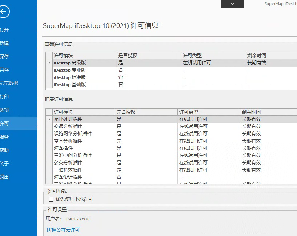This screenshot has height=236, width=297.
Task: Select the 交通分析插件 row
Action: 171,126
